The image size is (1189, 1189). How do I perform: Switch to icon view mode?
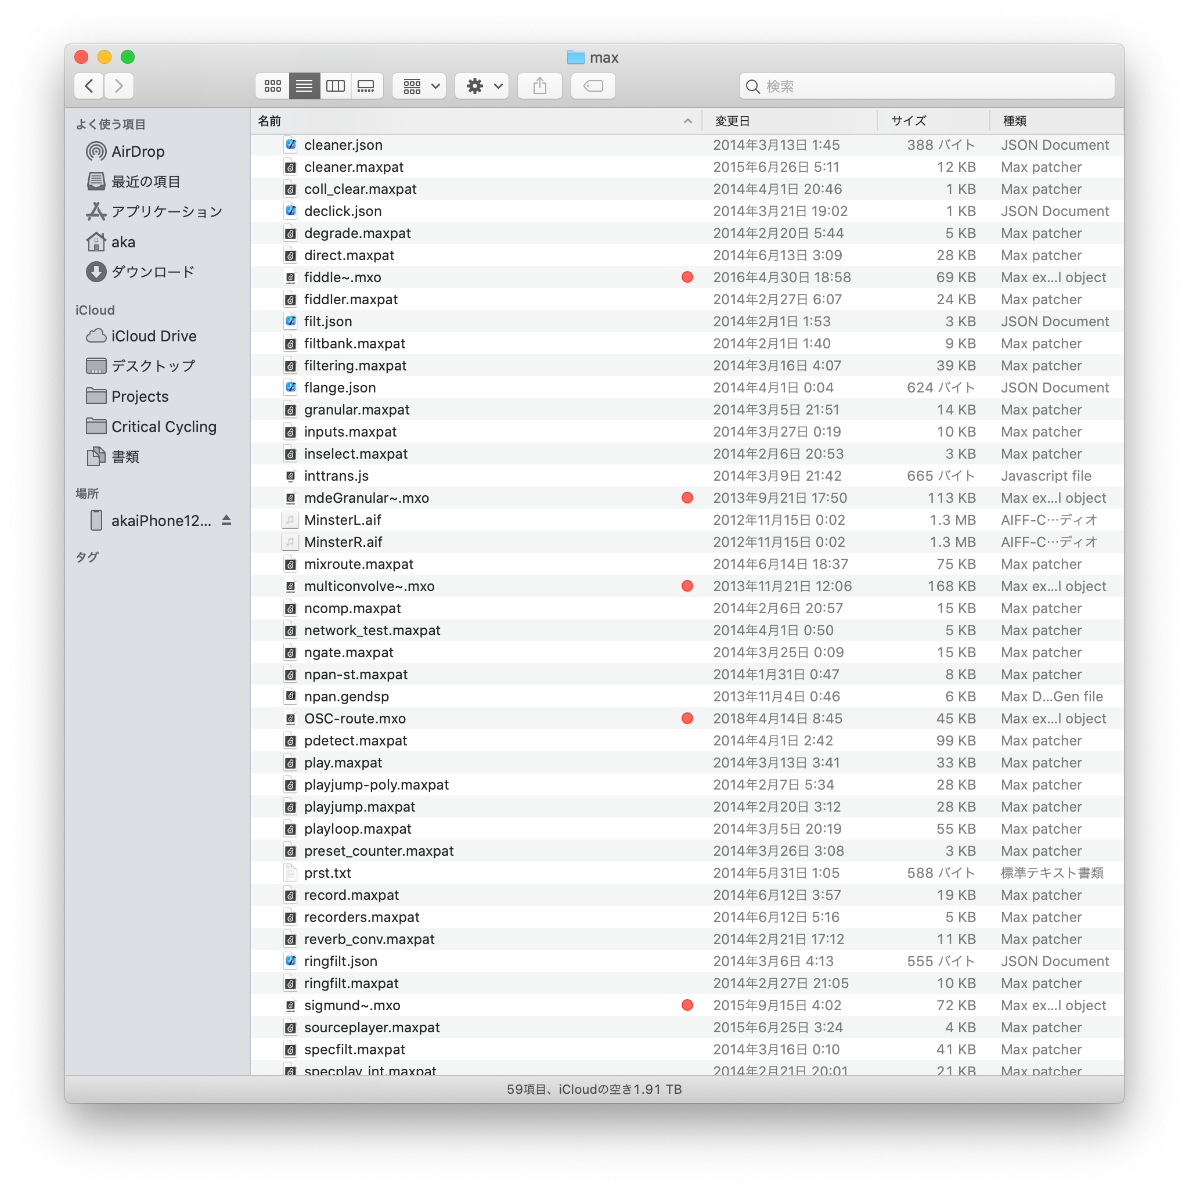(273, 86)
